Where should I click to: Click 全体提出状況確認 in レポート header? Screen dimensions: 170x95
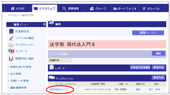click(140, 67)
